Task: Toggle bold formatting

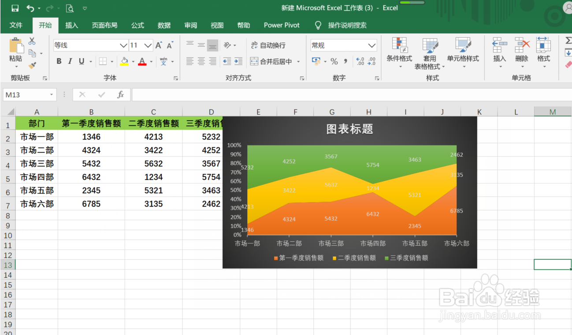Action: coord(59,61)
